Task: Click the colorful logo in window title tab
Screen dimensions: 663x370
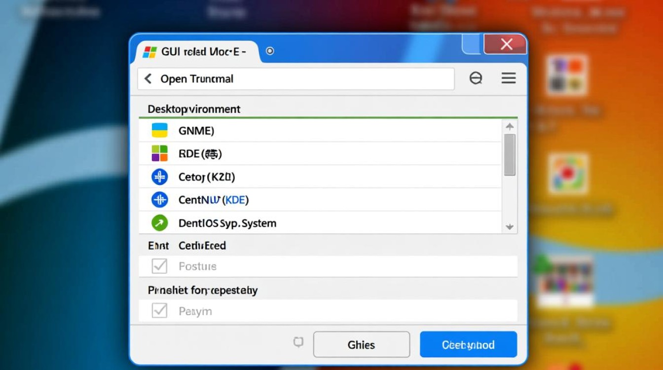Action: click(149, 52)
